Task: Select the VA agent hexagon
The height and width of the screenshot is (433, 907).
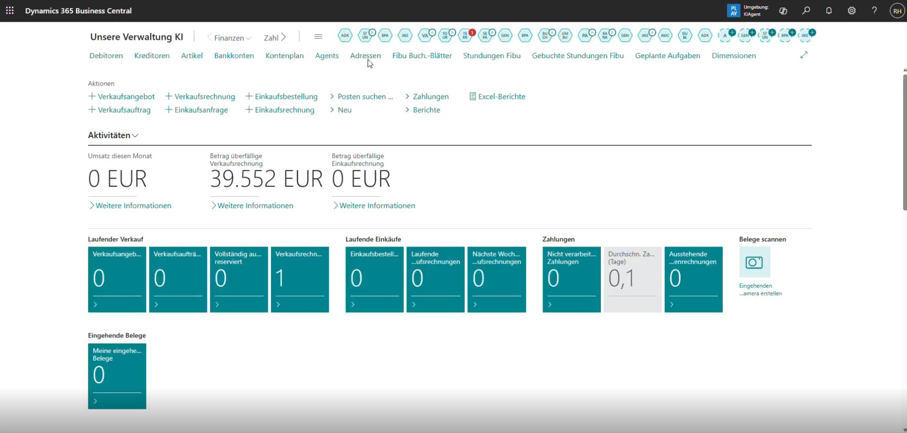Action: point(426,35)
